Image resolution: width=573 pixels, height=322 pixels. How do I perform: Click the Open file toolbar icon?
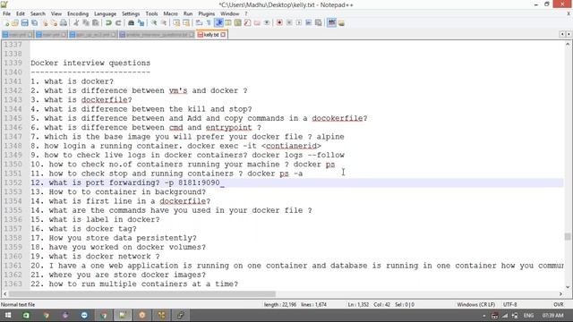(x=15, y=23)
